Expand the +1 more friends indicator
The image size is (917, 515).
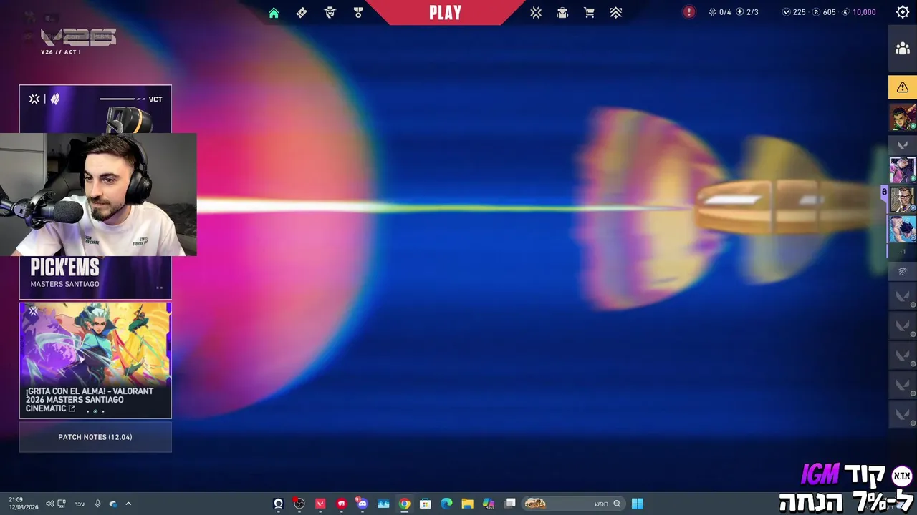pyautogui.click(x=903, y=252)
